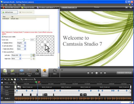The image size is (134, 104).
Task: Expand the Left-click effect options triangle
Action: coord(3,46)
